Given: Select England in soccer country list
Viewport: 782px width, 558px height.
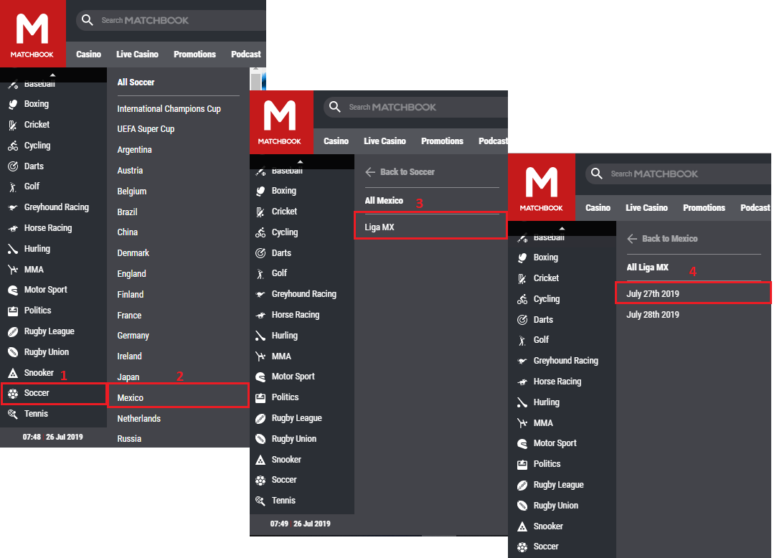Looking at the screenshot, I should pos(132,274).
